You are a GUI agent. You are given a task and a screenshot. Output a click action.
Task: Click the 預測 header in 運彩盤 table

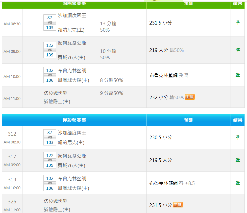pyautogui.click(x=189, y=120)
